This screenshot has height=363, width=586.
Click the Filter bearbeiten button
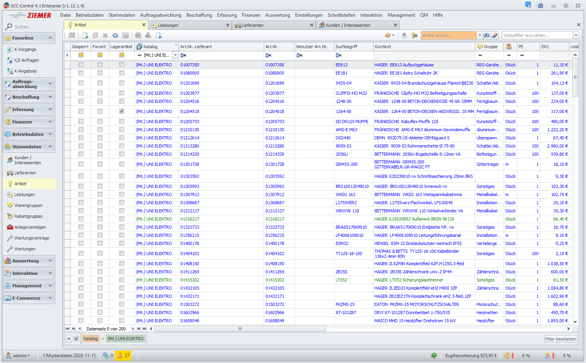(x=560, y=339)
